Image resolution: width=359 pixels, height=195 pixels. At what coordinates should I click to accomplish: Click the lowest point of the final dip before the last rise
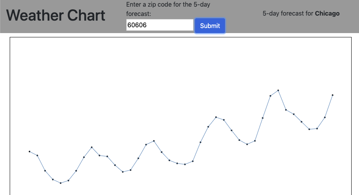tap(309, 129)
